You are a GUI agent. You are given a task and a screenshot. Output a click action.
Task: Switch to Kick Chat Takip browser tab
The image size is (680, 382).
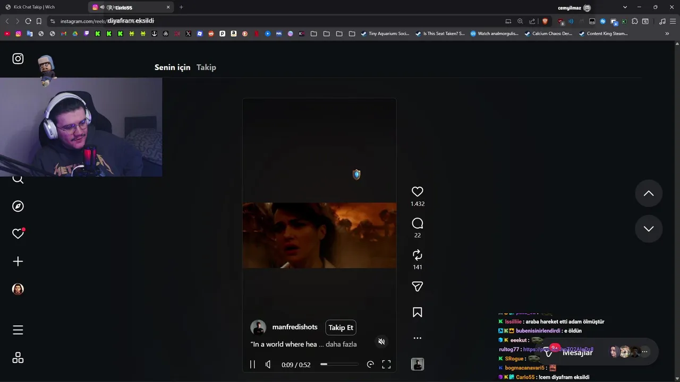coord(42,7)
